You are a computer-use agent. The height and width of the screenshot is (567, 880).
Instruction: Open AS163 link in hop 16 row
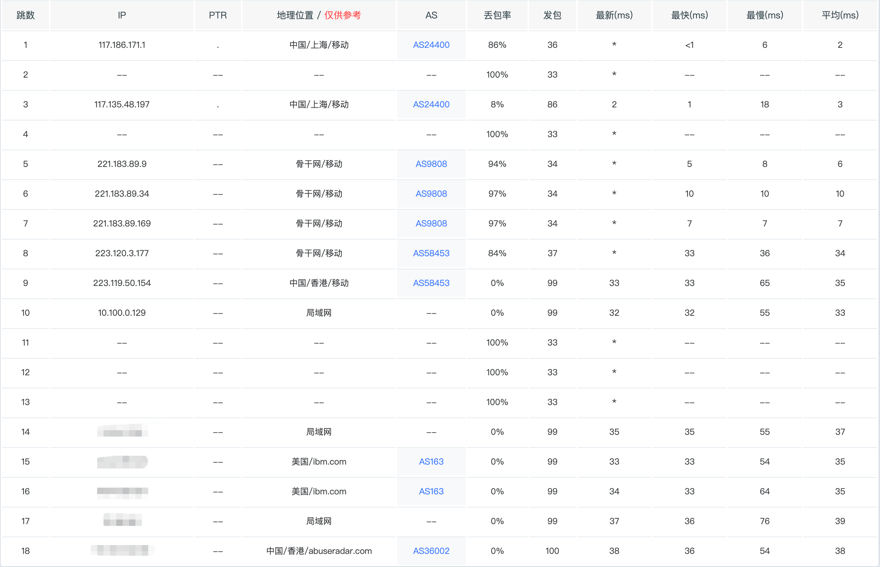click(431, 492)
